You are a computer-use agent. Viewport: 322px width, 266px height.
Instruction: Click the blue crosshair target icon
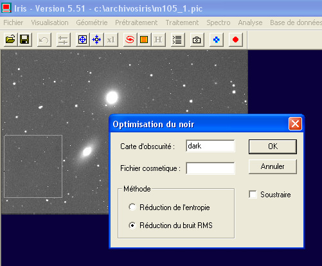83,40
